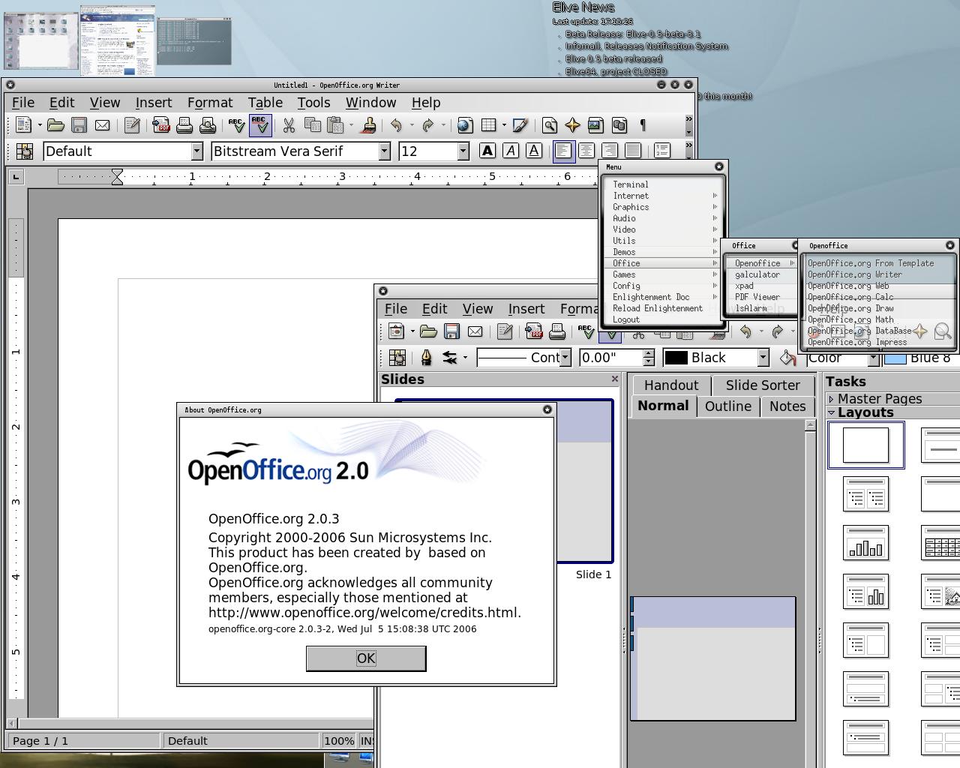Open Data Sources icon in Writer toolbar

coord(619,125)
